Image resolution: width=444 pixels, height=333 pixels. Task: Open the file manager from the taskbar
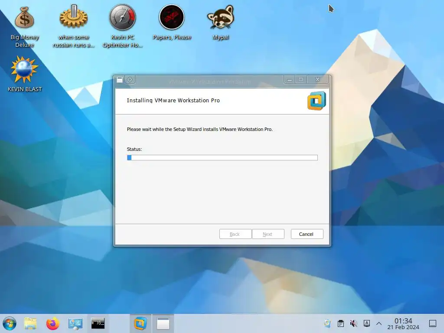[30, 323]
